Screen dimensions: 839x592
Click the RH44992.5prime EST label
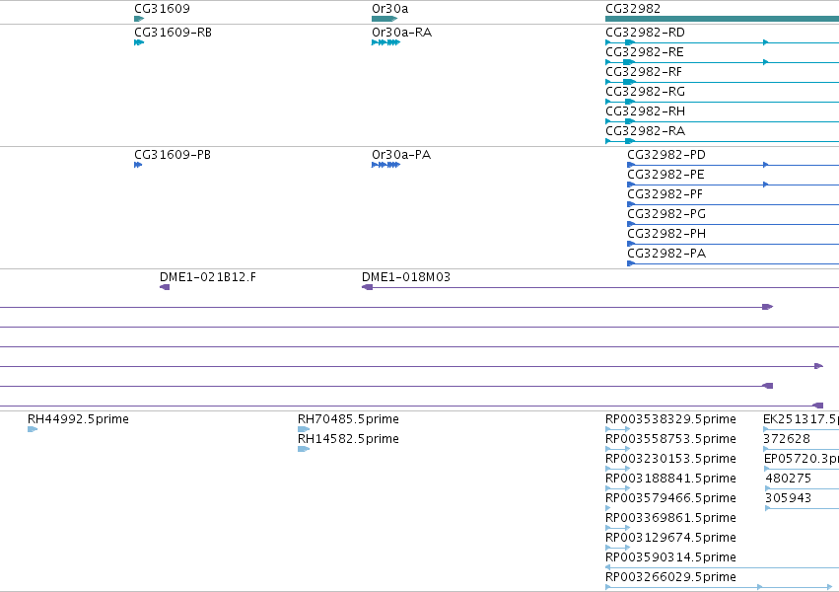click(x=78, y=419)
